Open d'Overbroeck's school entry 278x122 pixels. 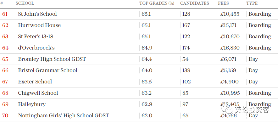pyautogui.click(x=36, y=48)
